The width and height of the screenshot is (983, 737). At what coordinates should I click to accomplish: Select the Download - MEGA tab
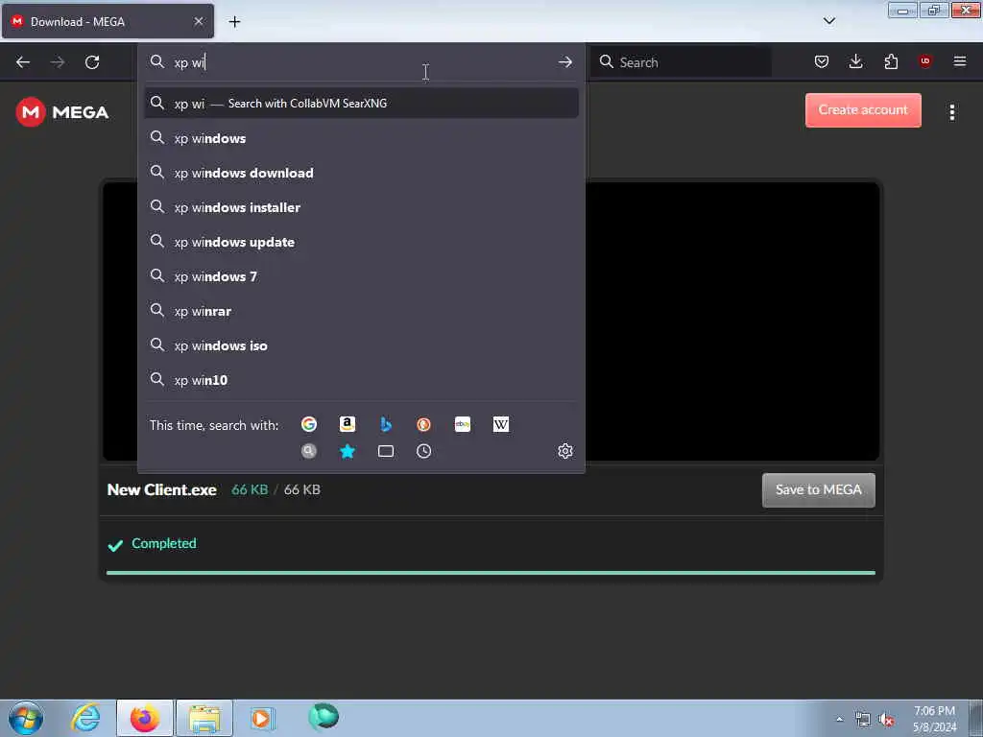coord(108,21)
